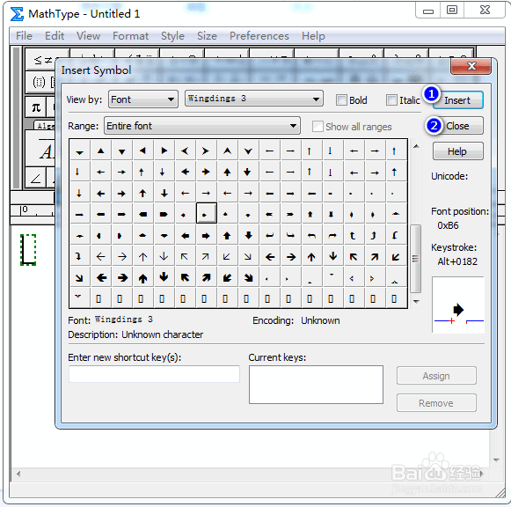The image size is (511, 507).
Task: Open the View by Font dropdown
Action: click(x=143, y=99)
